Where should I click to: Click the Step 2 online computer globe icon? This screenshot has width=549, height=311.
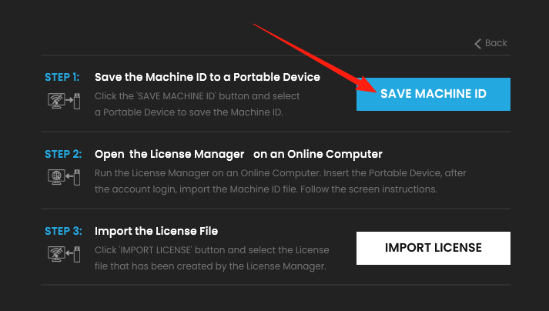[64, 178]
